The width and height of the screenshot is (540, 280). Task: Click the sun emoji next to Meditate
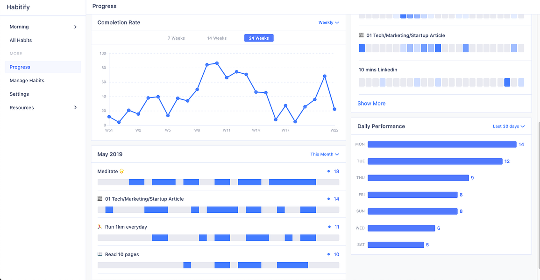[121, 171]
